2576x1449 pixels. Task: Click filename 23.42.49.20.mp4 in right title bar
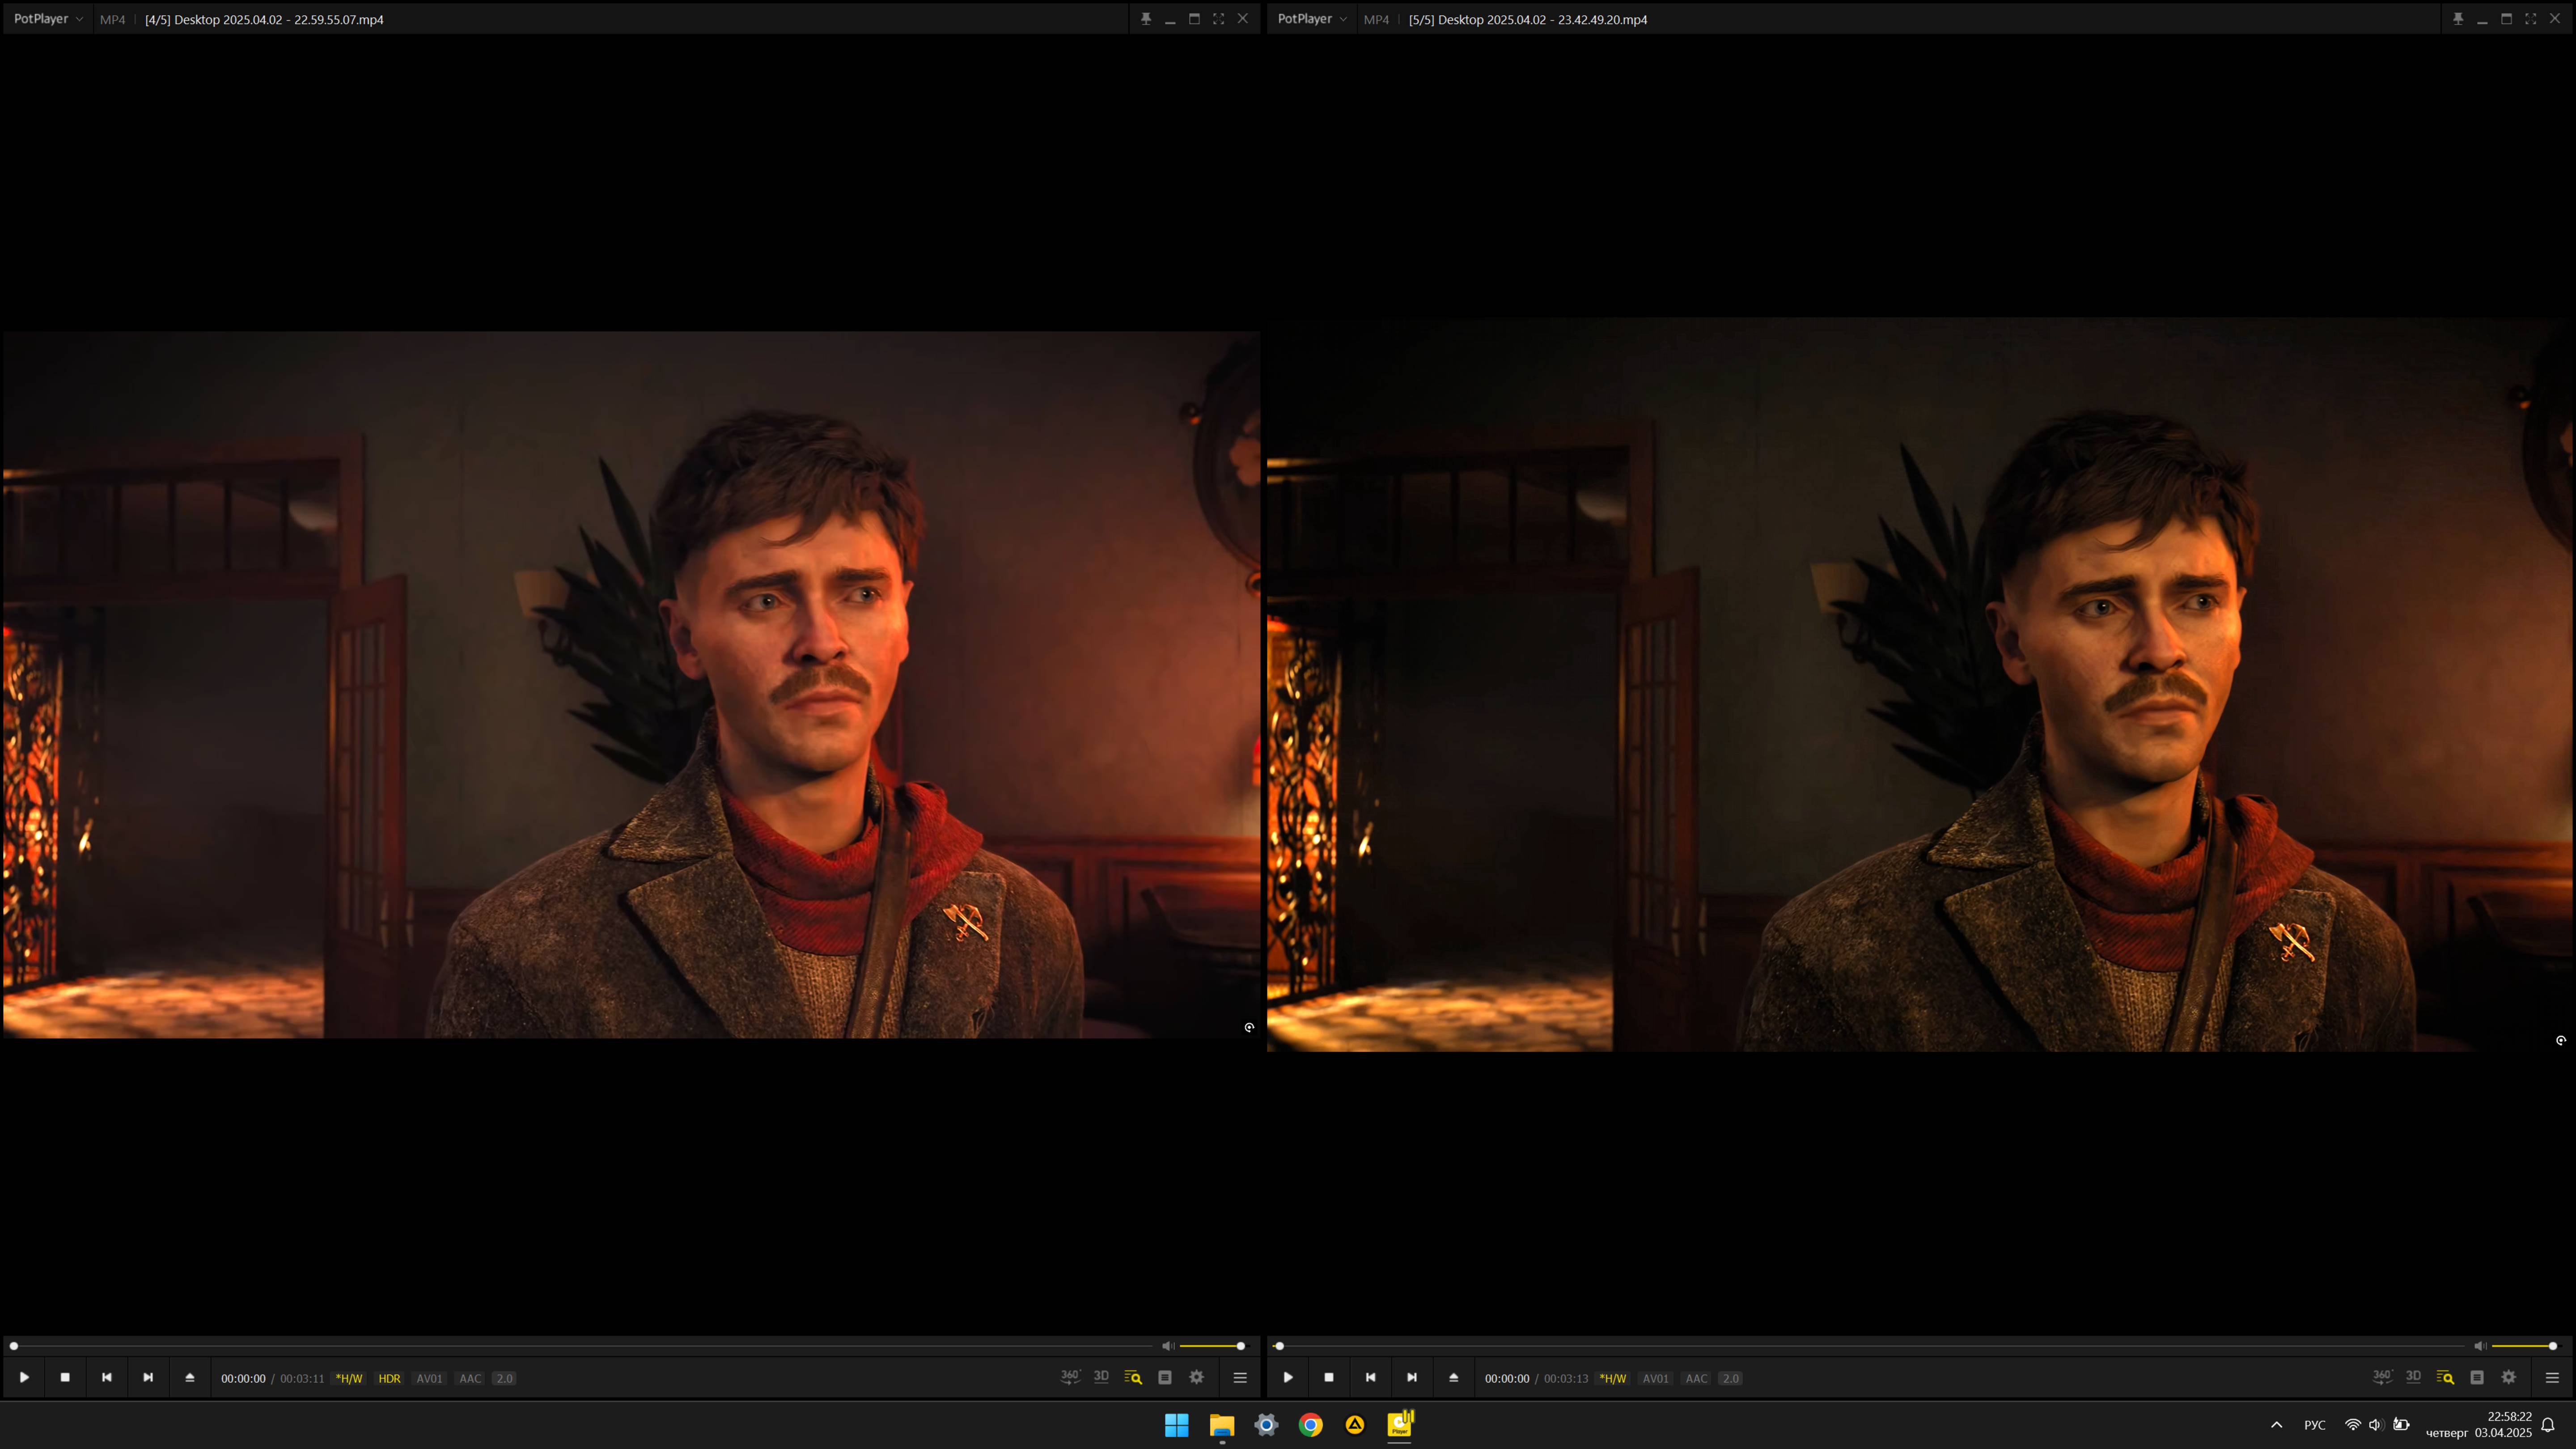(1528, 18)
